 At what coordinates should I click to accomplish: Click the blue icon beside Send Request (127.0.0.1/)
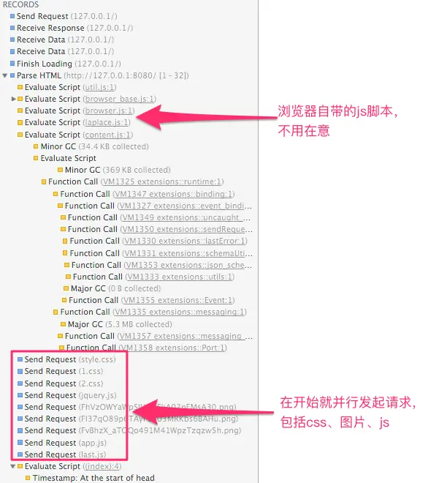(12, 16)
